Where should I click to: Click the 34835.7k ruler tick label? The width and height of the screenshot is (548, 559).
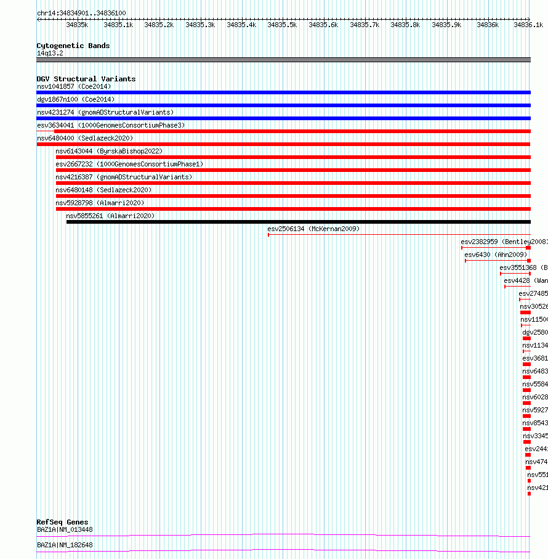[365, 25]
